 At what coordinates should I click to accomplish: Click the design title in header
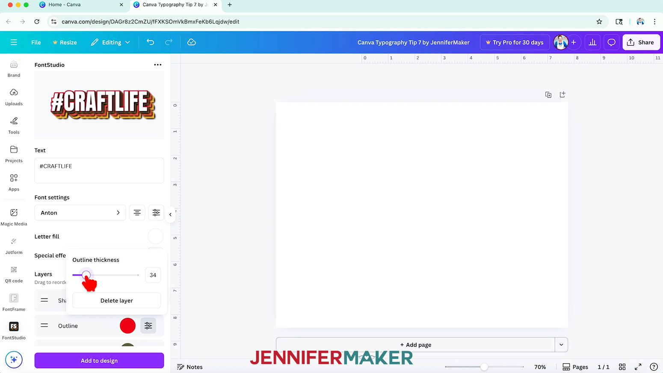coord(413,42)
